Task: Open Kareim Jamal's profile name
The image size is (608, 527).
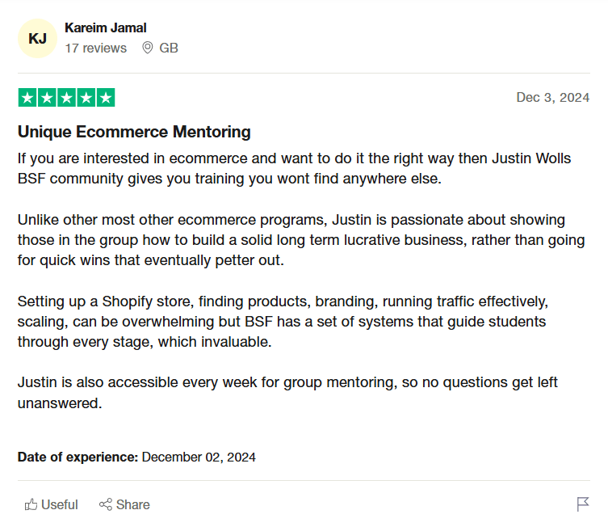Action: pyautogui.click(x=106, y=28)
